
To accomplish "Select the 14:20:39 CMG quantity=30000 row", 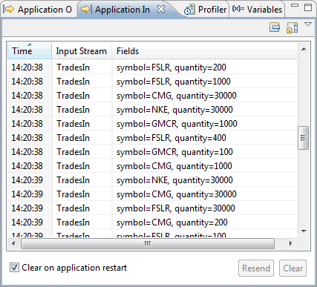I will click(152, 194).
